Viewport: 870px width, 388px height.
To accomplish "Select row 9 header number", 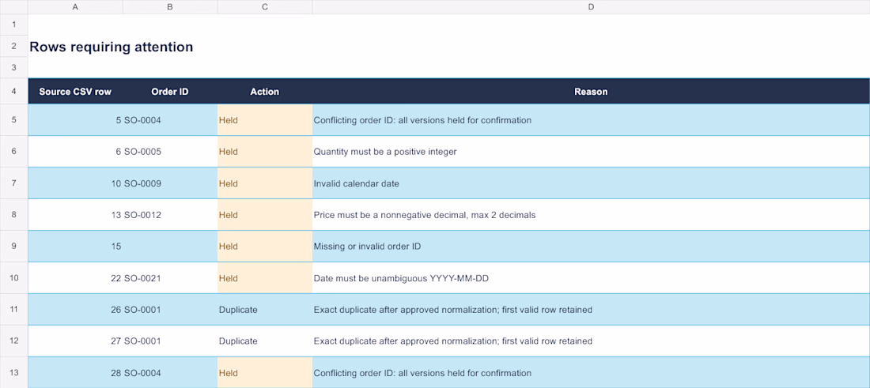I will point(14,246).
